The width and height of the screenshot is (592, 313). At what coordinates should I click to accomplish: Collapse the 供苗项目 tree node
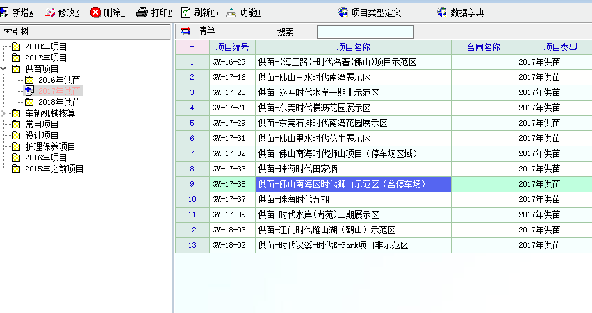coord(5,69)
